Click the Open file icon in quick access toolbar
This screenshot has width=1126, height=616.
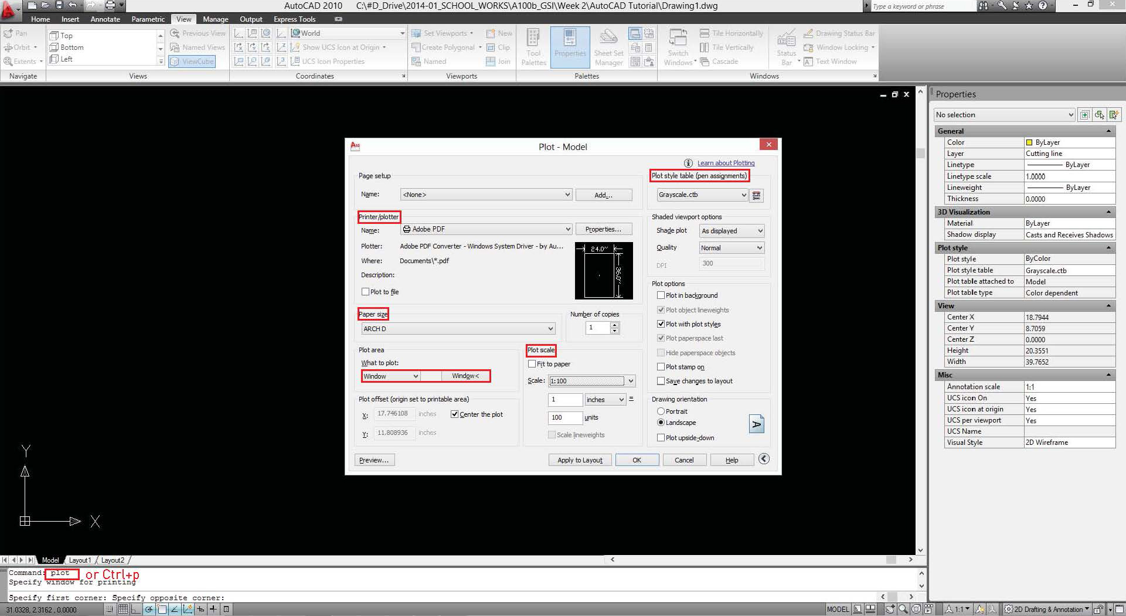(45, 5)
